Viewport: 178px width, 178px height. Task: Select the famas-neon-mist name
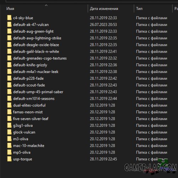point(28,112)
